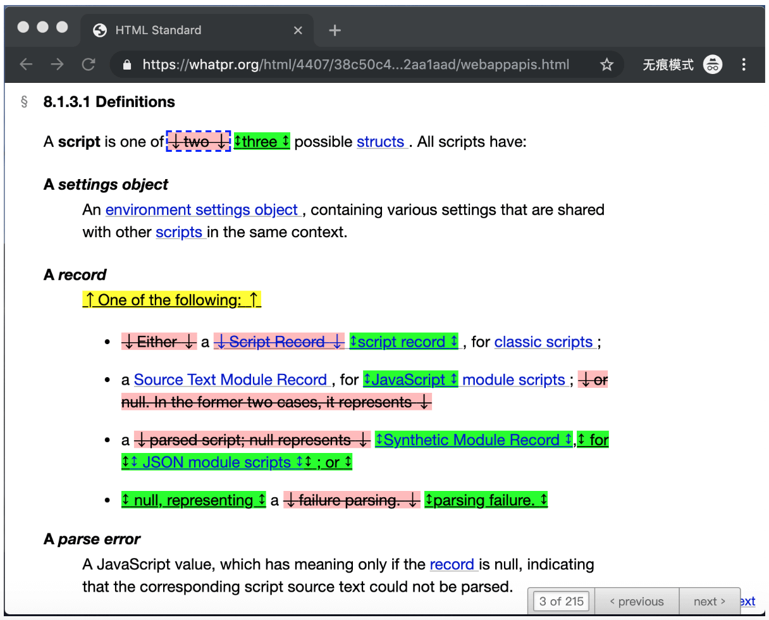
Task: Open the "Source Text Module Record" link
Action: click(231, 380)
